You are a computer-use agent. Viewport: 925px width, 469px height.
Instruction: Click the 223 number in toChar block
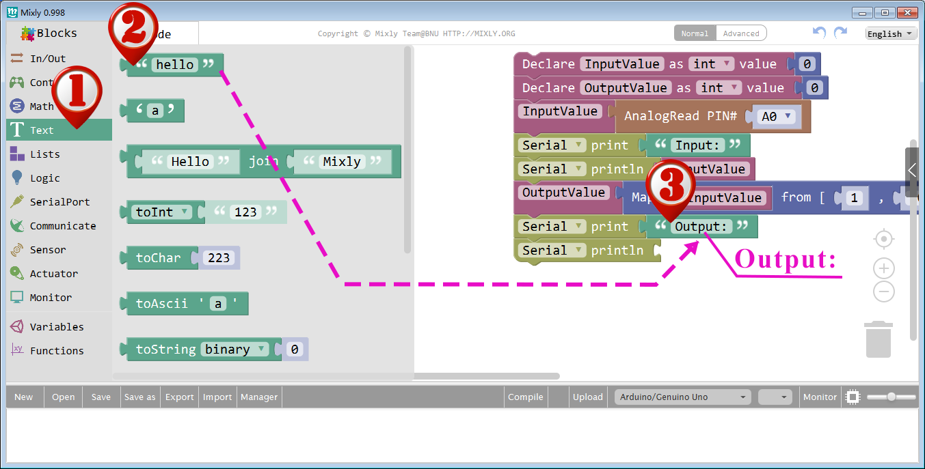219,258
